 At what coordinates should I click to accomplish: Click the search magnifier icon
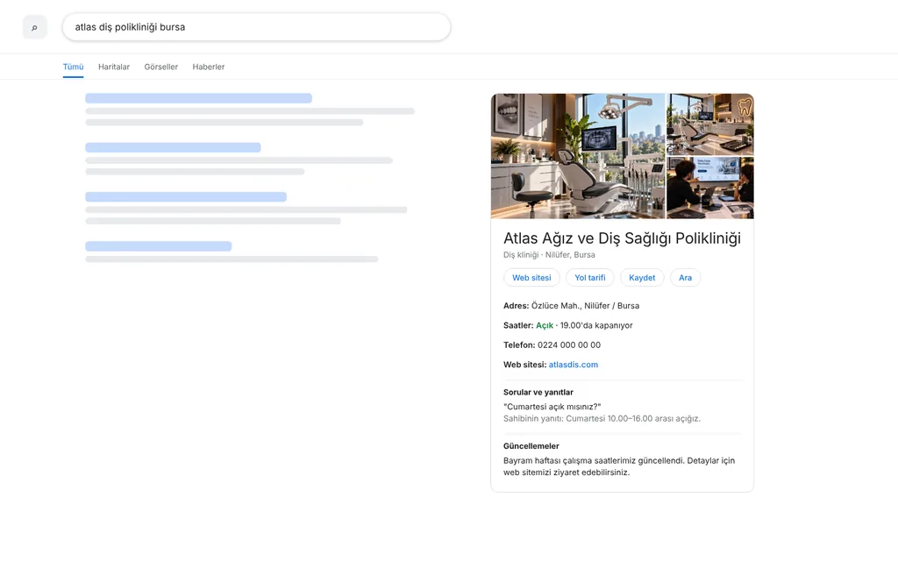click(x=34, y=27)
